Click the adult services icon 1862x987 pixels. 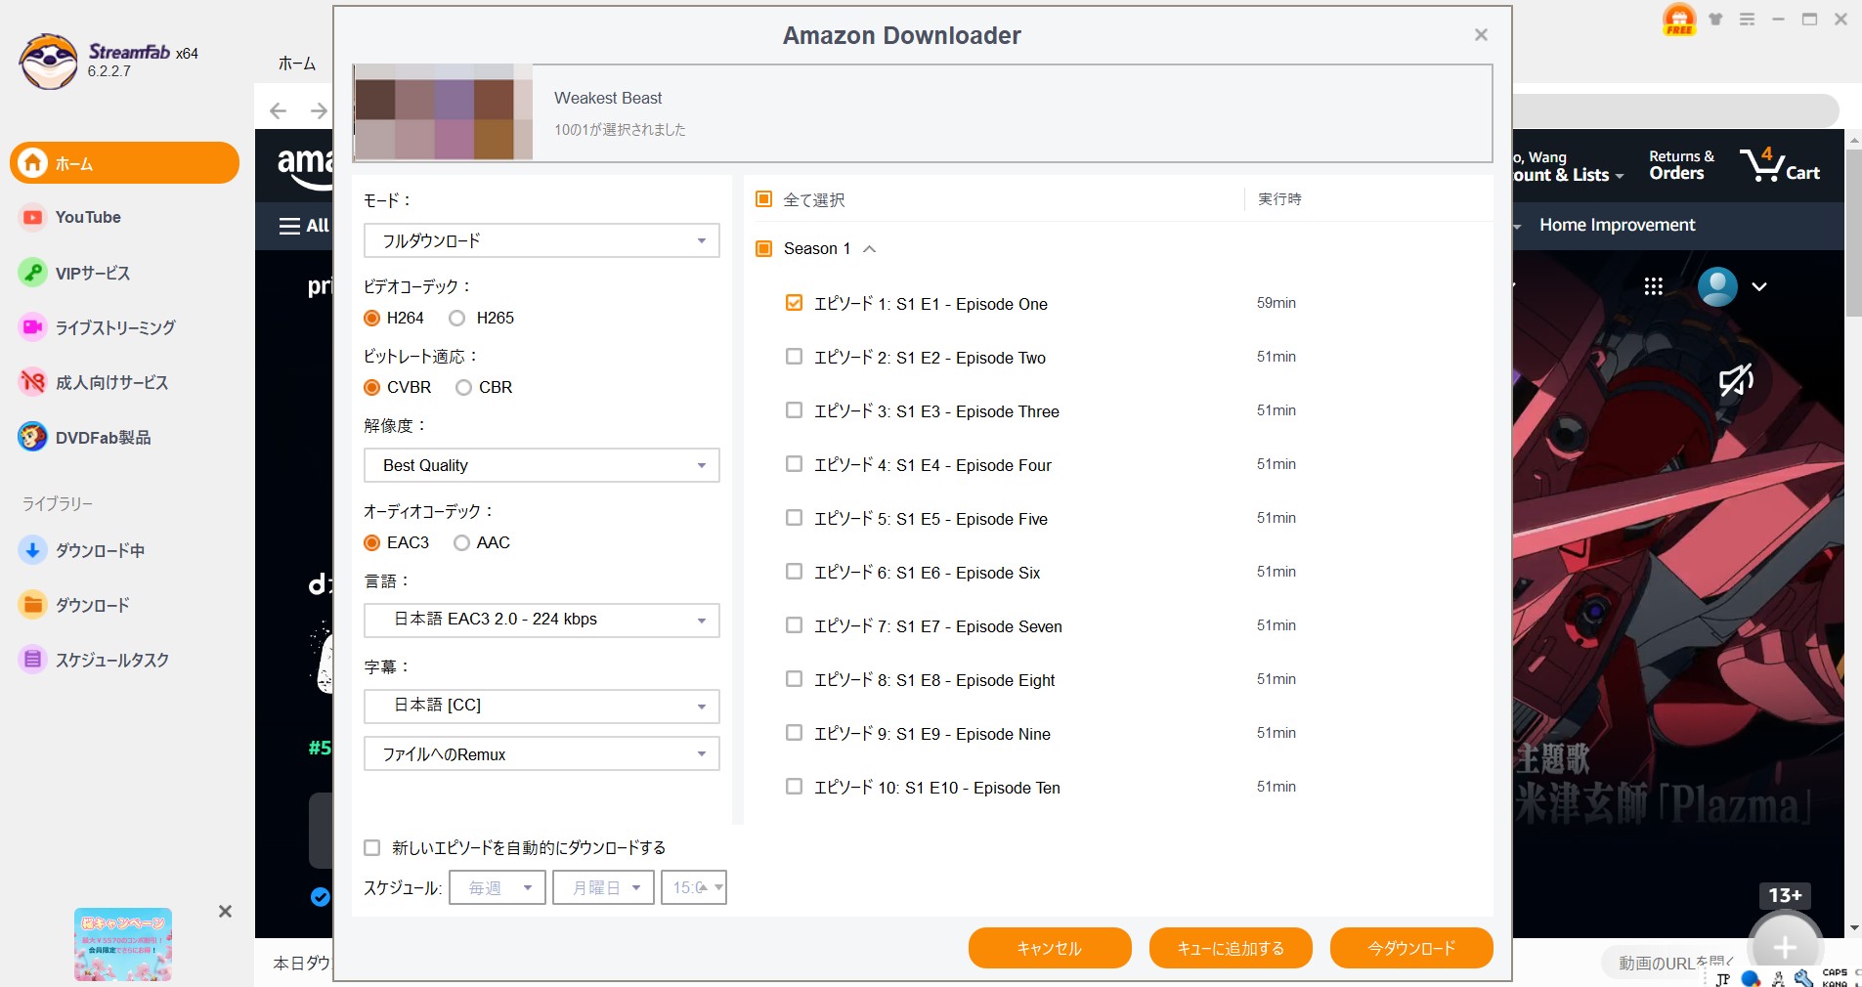32,382
